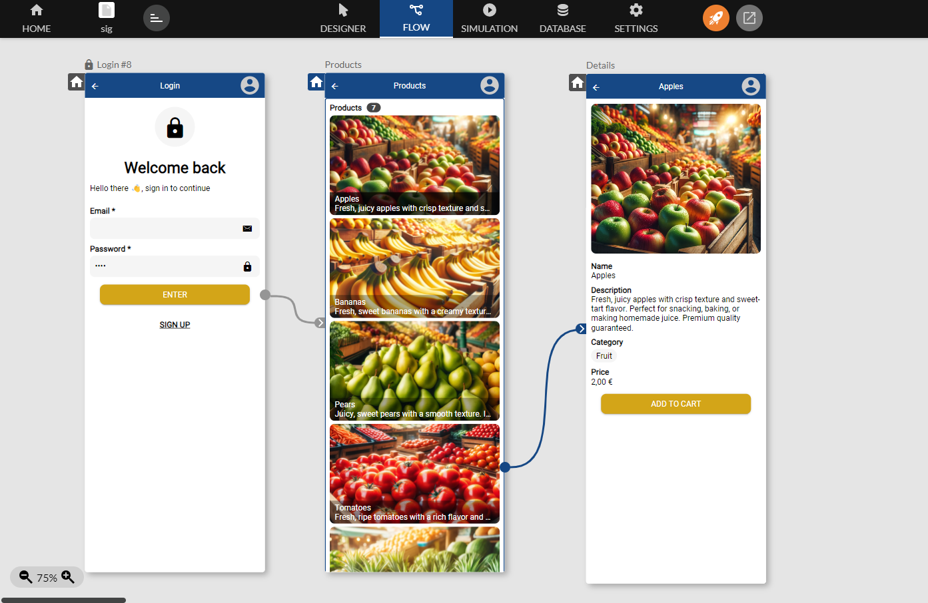The height and width of the screenshot is (603, 928).
Task: Click back arrow in Apples screen header
Action: 596,87
